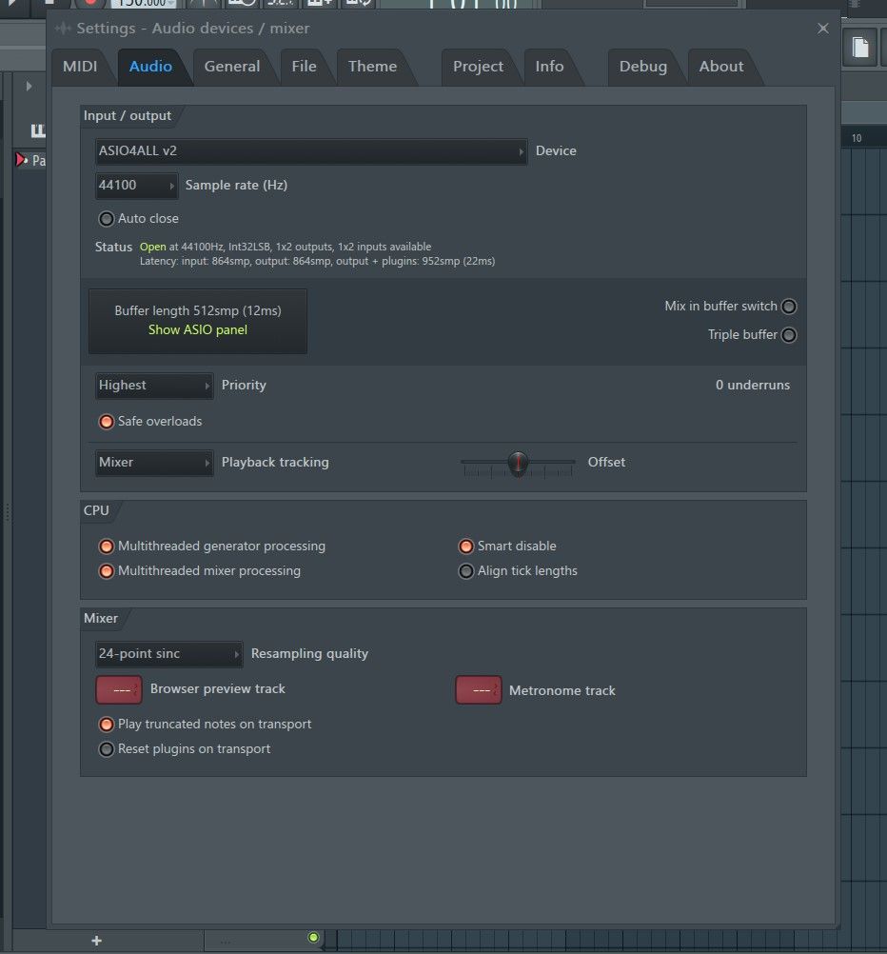Toggle Play truncated notes on transport
The width and height of the screenshot is (887, 954).
107,724
